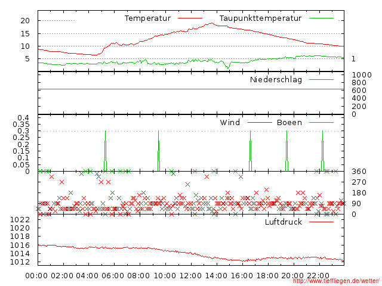Click the red line sample beside Wind
This screenshot has height=286, width=382.
pos(260,123)
